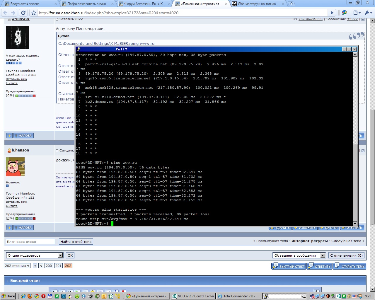Click 'С отмеченными (0)' button
Image resolution: width=375 pixels, height=300 pixels.
(x=346, y=255)
